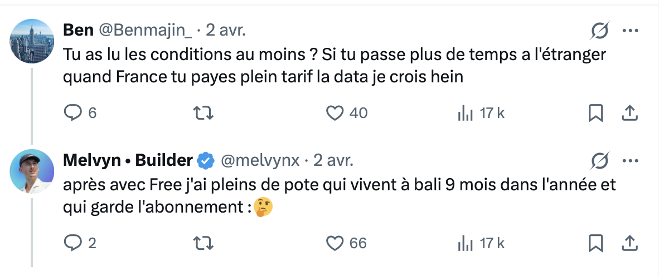Open @melvynx profile link
659x276 pixels.
point(260,161)
